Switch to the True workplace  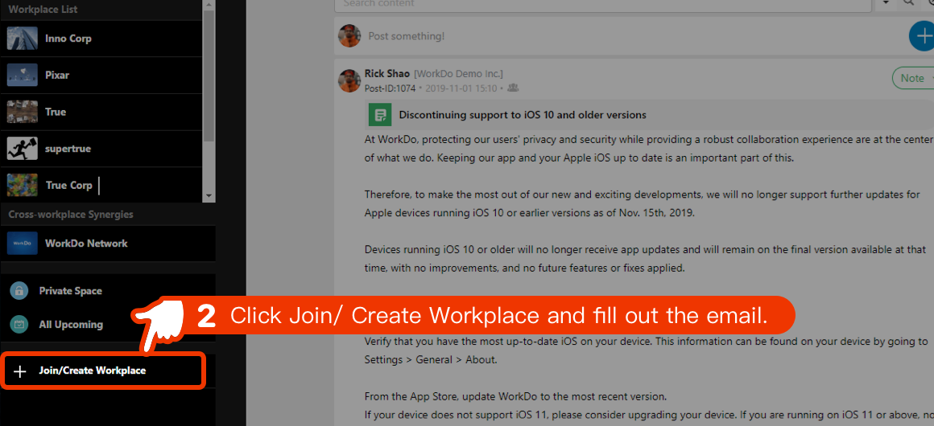(x=101, y=113)
